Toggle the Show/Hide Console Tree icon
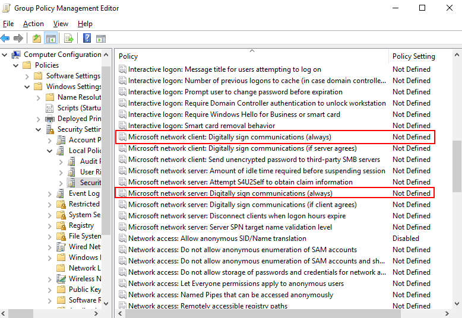 [x=50, y=39]
